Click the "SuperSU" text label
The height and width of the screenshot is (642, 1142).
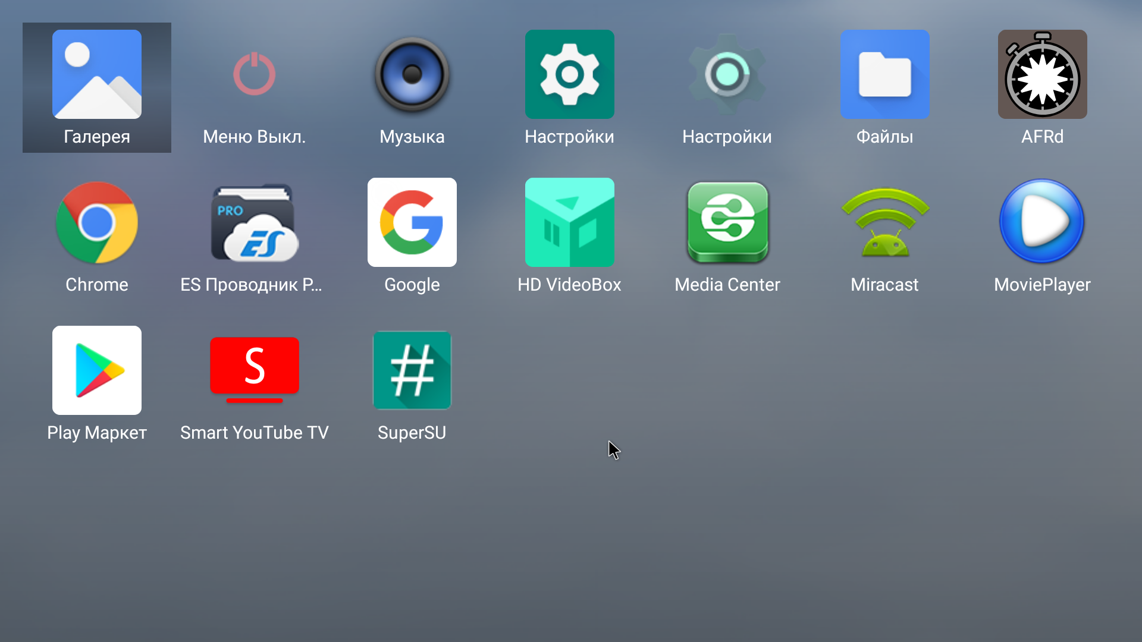[412, 433]
